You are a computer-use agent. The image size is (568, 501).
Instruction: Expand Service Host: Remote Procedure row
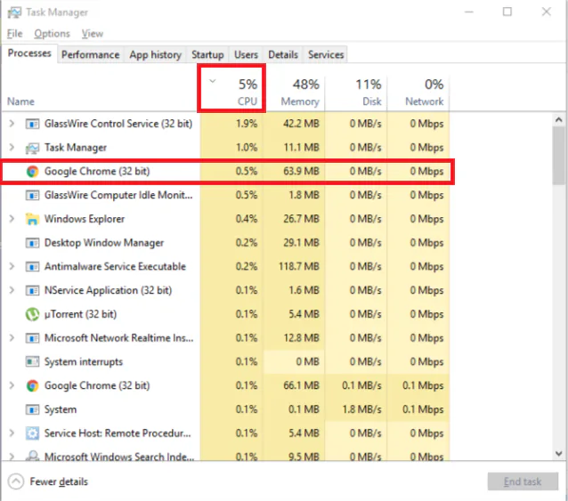tap(12, 433)
